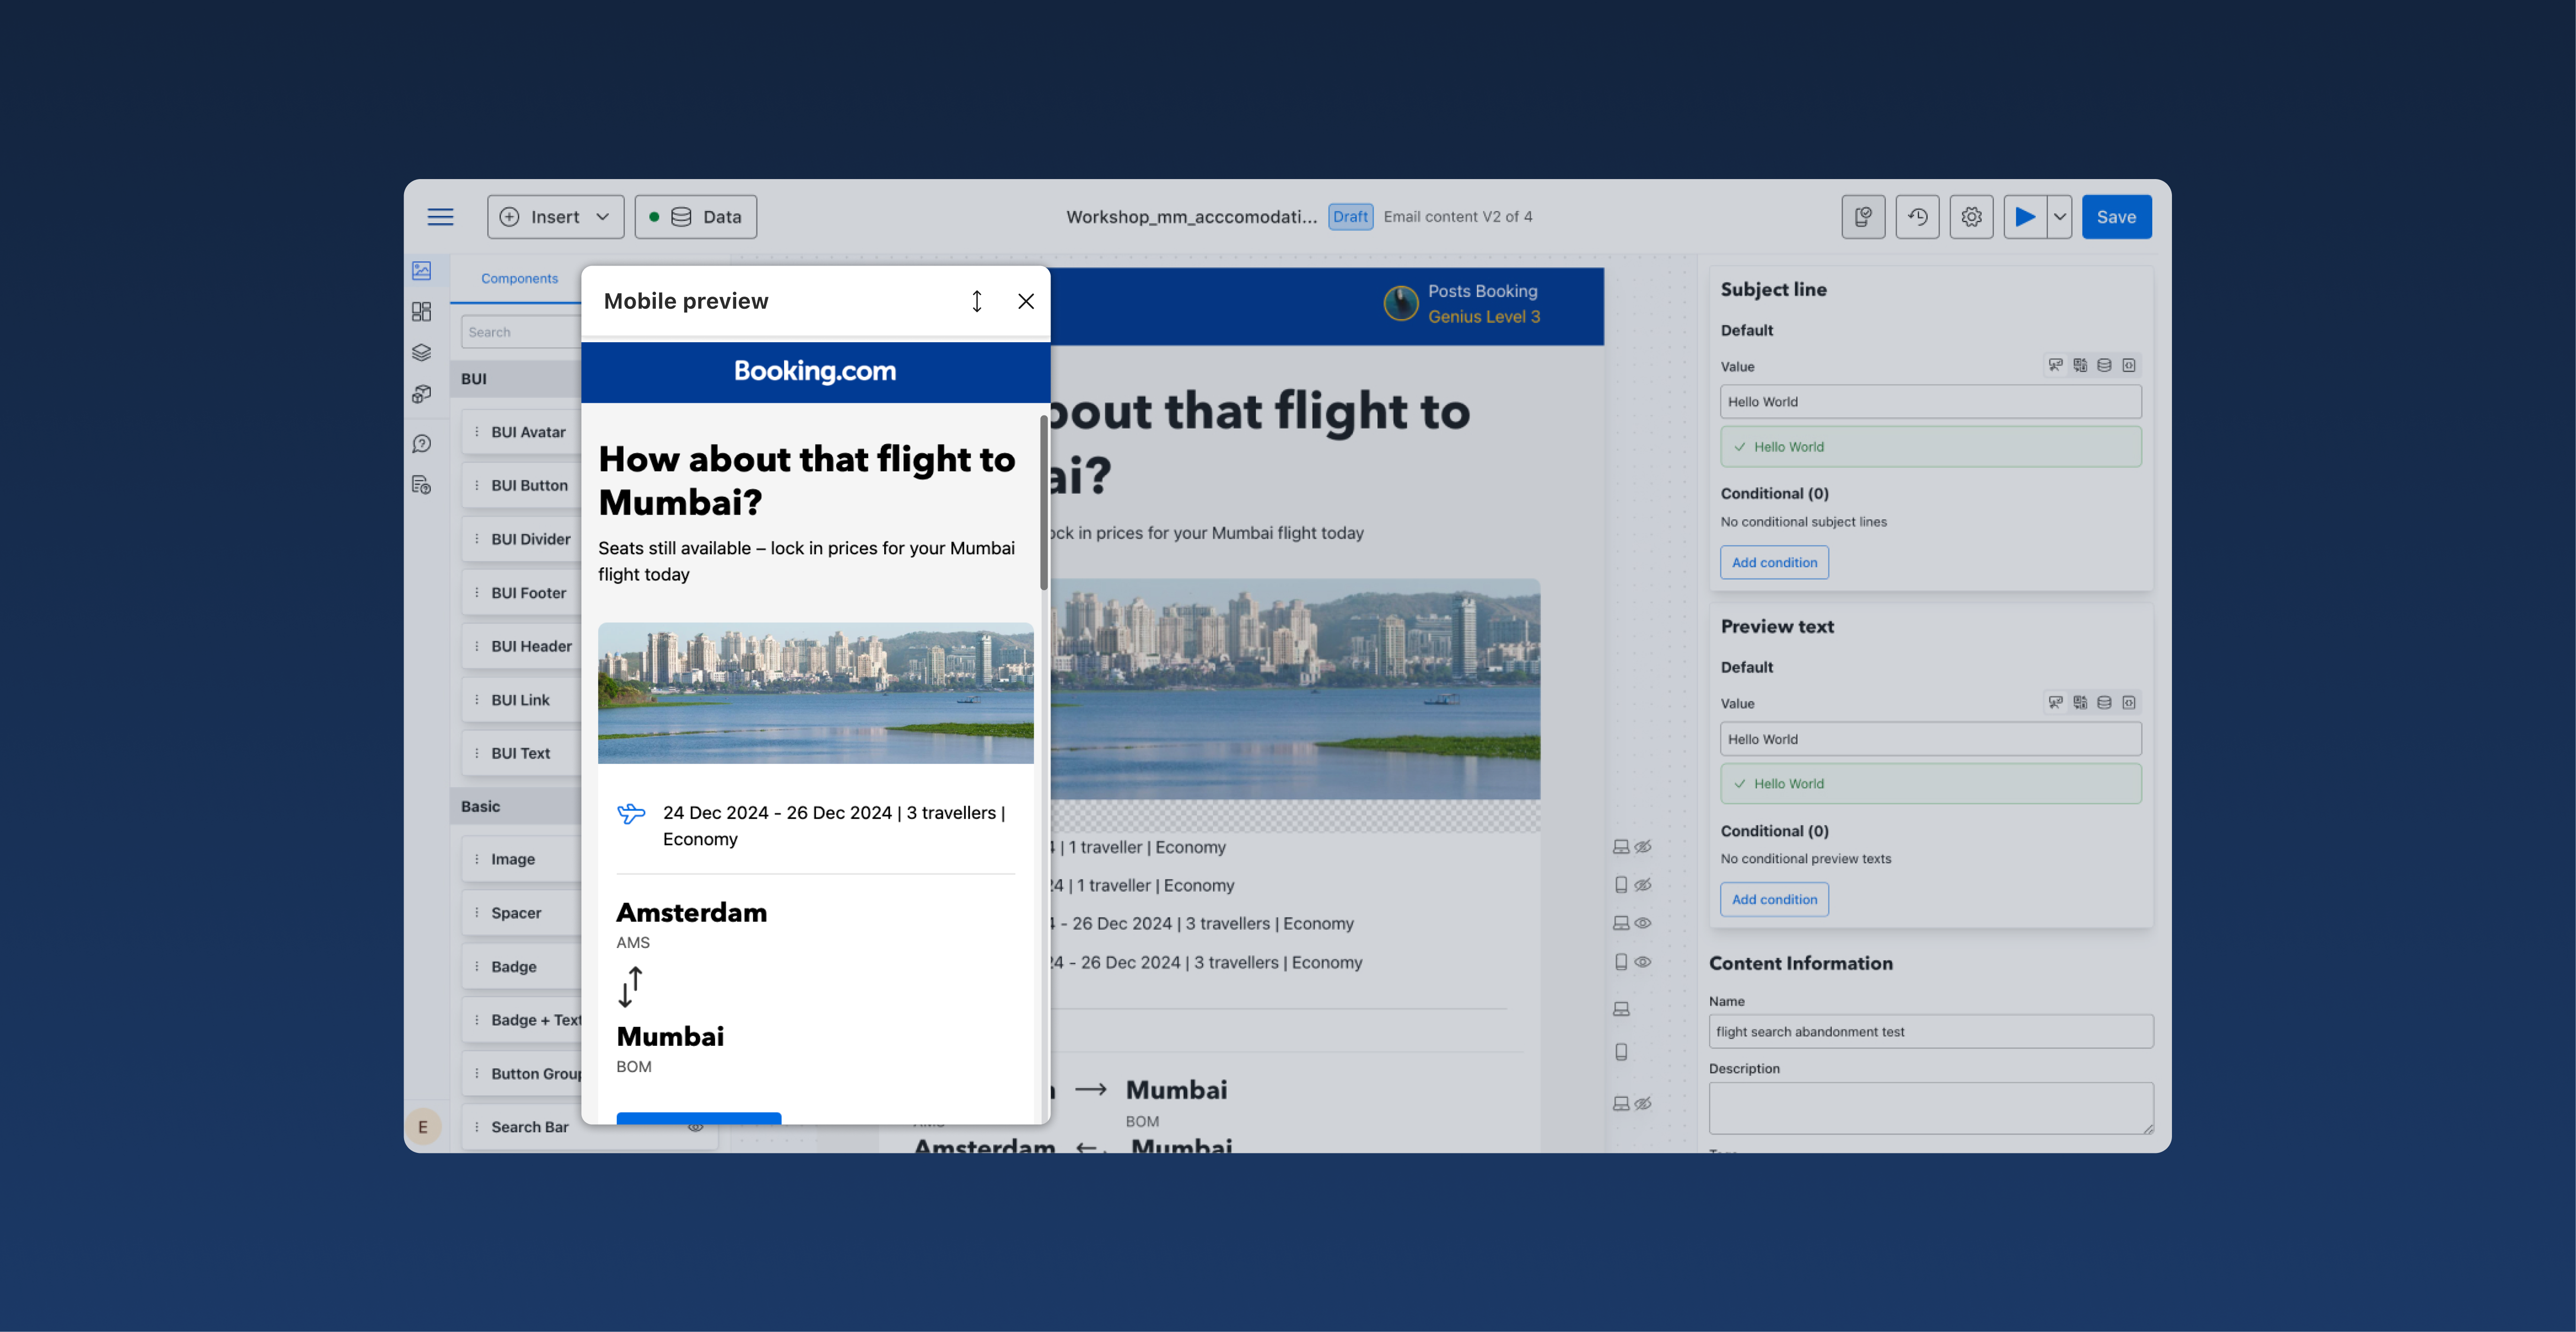Open the checklist review icon in top toolbar
The width and height of the screenshot is (2576, 1332).
click(x=1863, y=217)
